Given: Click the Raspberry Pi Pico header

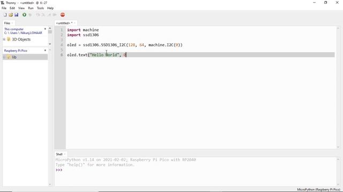Looking at the screenshot, I should (16, 51).
